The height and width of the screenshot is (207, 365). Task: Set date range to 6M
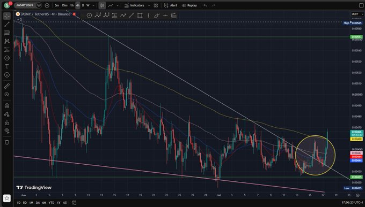click(44, 203)
